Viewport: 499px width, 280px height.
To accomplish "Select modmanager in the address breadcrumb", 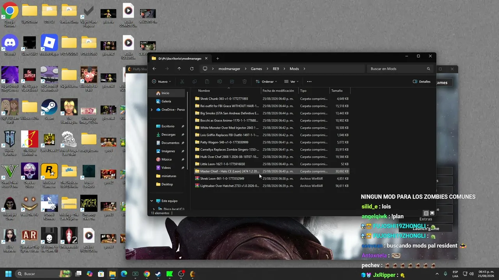I will click(x=229, y=69).
